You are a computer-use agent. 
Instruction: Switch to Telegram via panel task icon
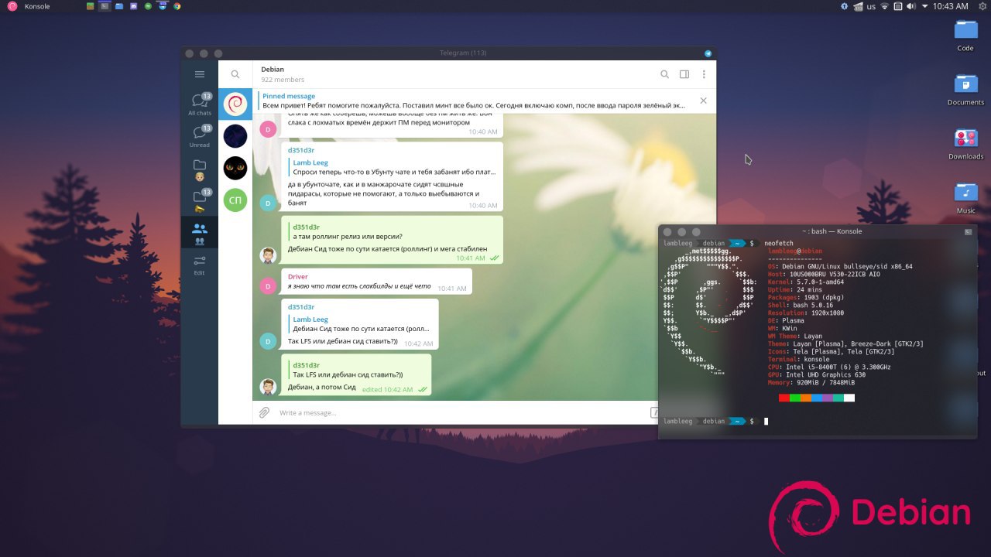163,6
